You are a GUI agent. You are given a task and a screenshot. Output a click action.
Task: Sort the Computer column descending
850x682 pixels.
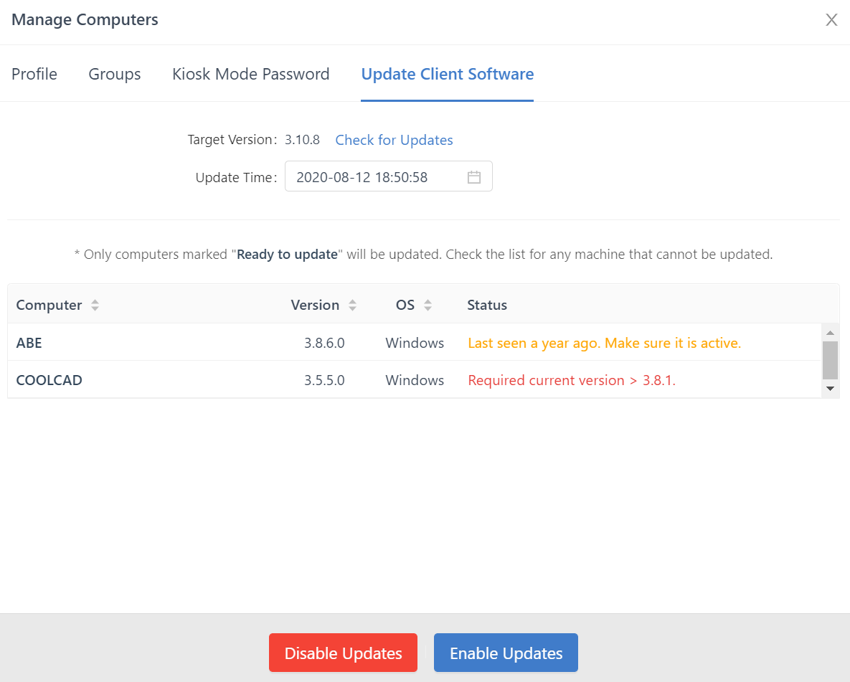pos(95,308)
